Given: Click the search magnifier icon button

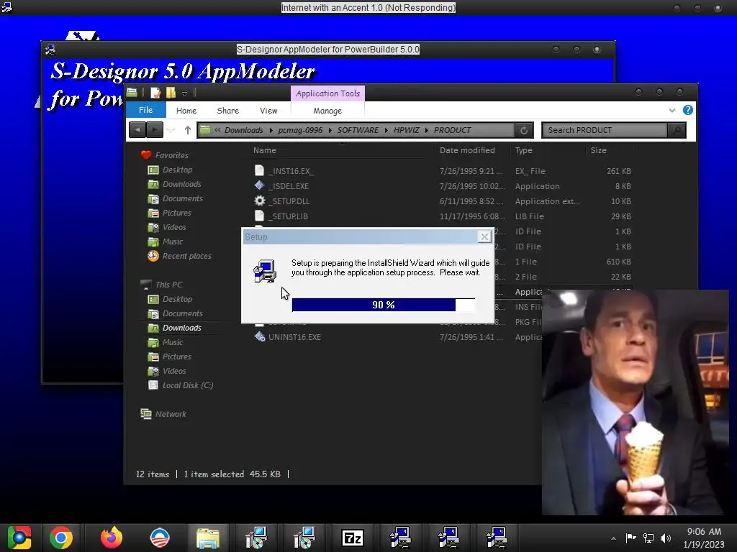Looking at the screenshot, I should coord(677,130).
